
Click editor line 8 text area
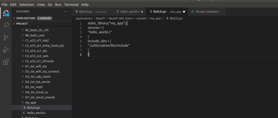[x=157, y=55]
